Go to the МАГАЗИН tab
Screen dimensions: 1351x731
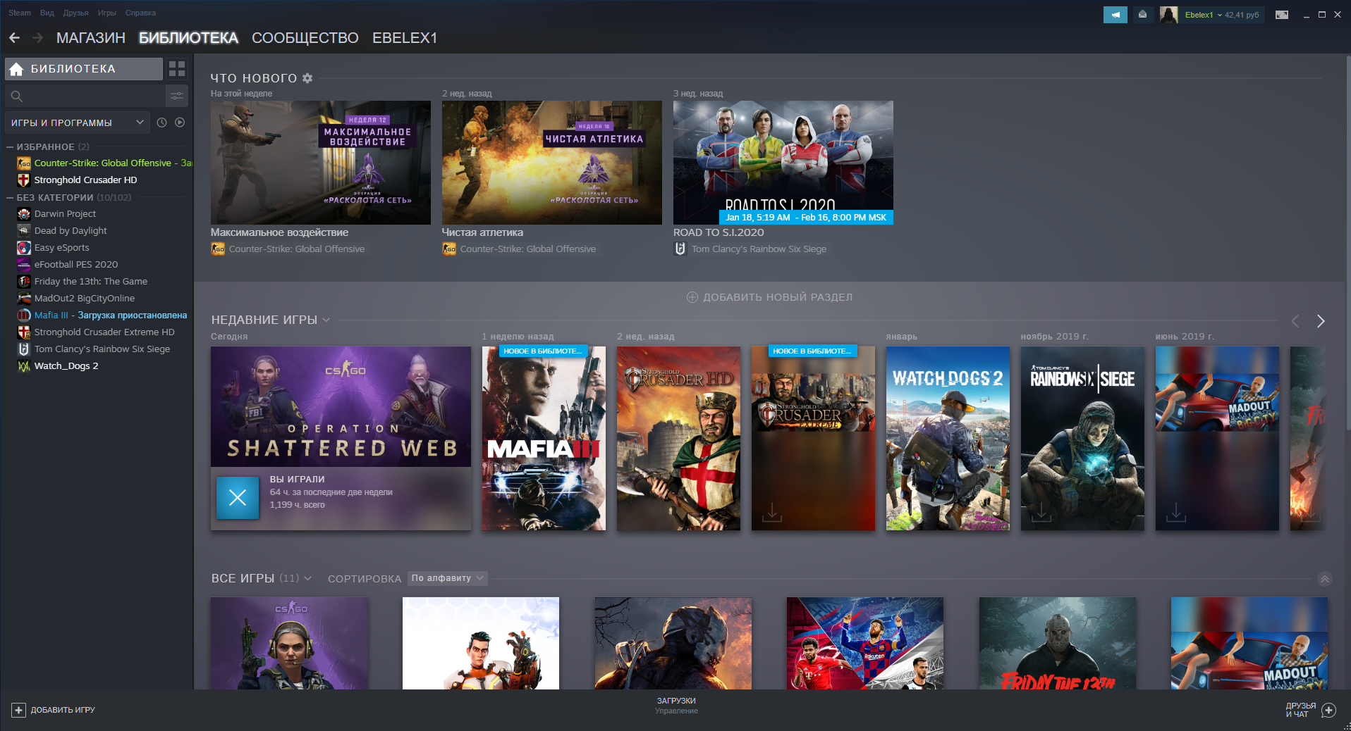coord(91,38)
